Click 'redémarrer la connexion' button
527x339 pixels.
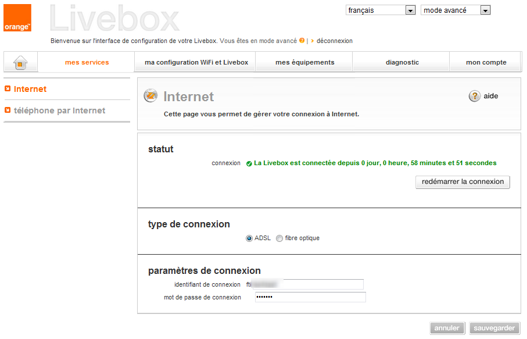point(463,182)
